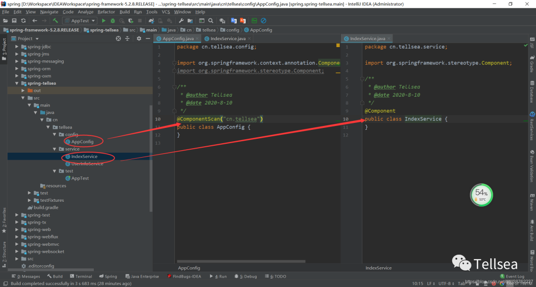This screenshot has height=287, width=536.
Task: Click the Save All toolbar icon
Action: [x=14, y=21]
